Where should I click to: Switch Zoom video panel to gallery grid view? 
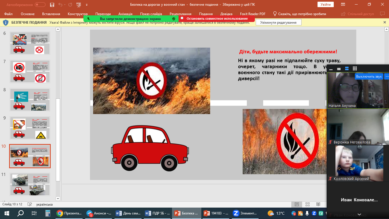pyautogui.click(x=355, y=69)
